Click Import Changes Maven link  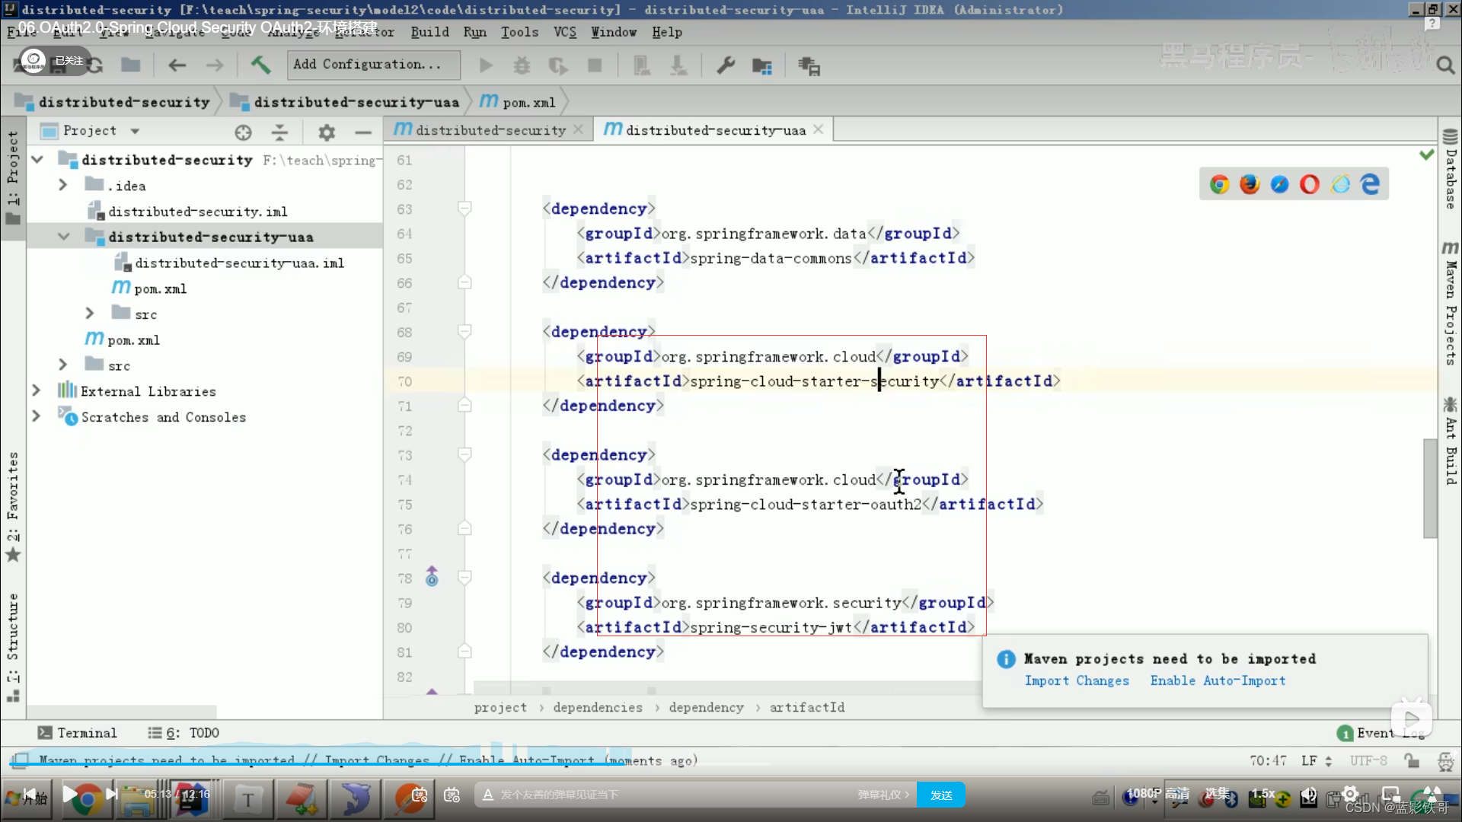pyautogui.click(x=1077, y=680)
